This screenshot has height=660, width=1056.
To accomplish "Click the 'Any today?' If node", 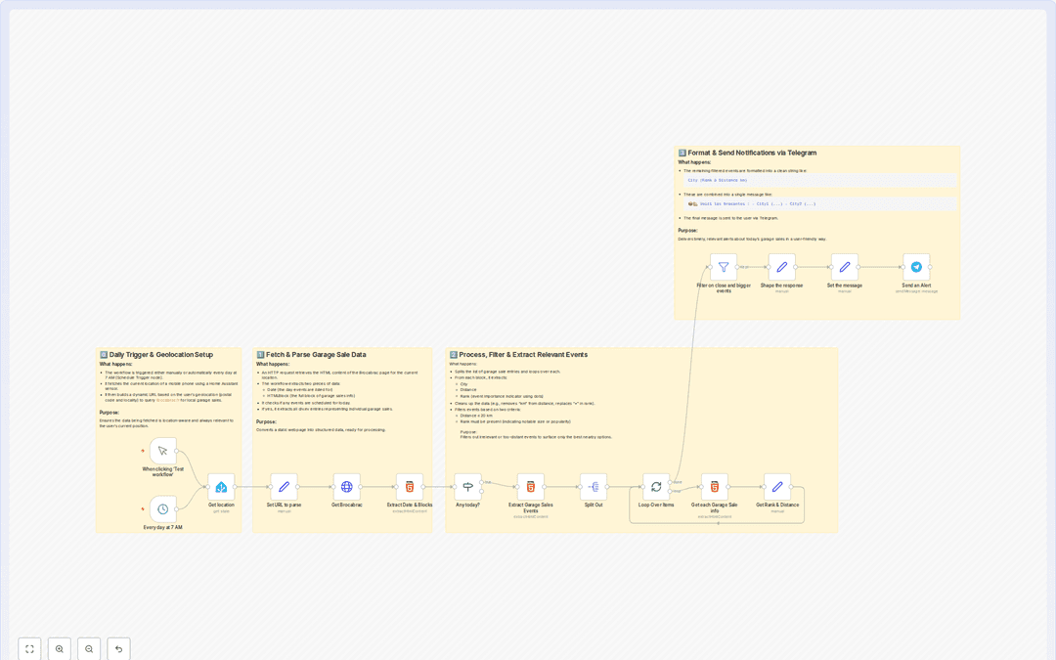I will [467, 487].
